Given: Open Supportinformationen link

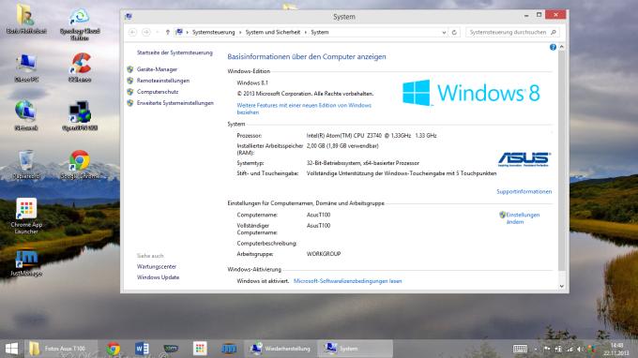Looking at the screenshot, I should pos(524,191).
